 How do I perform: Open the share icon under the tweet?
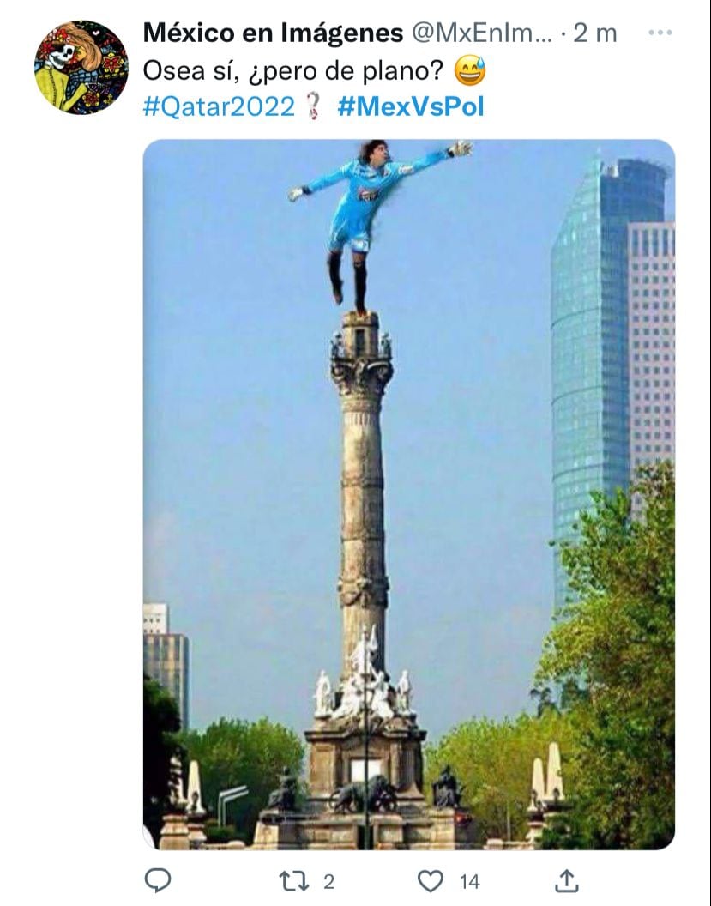[567, 881]
